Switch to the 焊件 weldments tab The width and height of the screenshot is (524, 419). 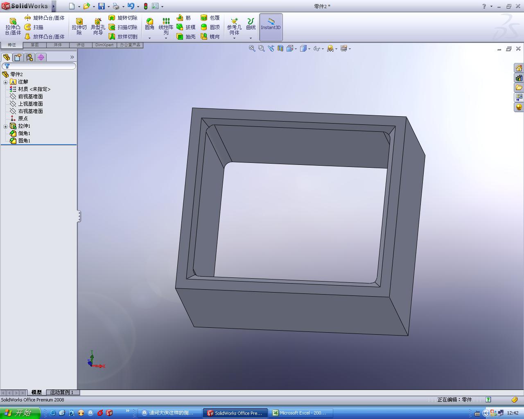58,45
